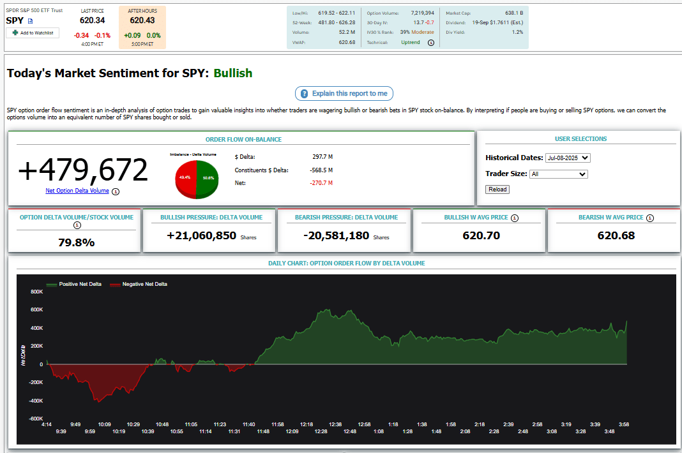
Task: Toggle the Positive Net Delta legend entry
Action: 74,285
